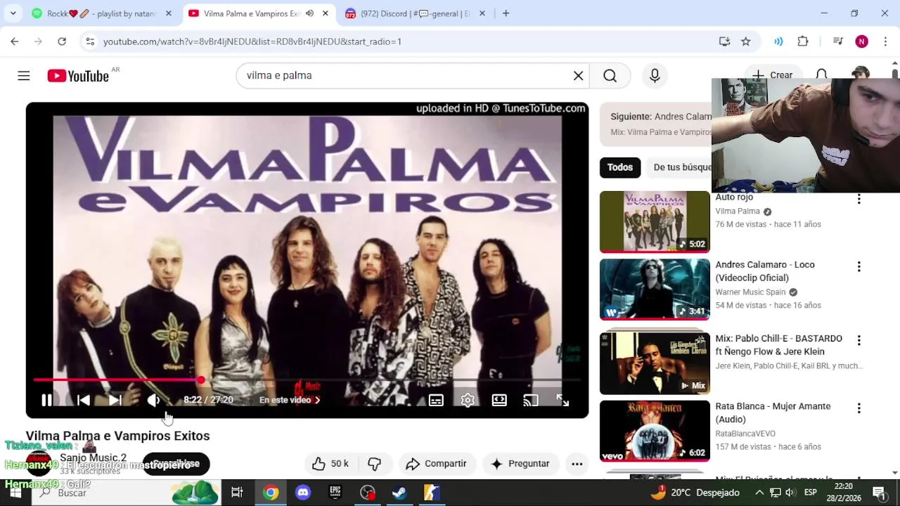Go back with the browser back arrow
The image size is (900, 506).
point(15,41)
